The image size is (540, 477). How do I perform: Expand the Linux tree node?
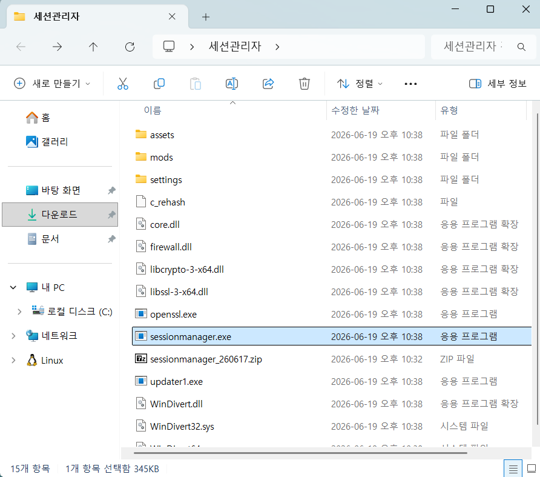click(13, 361)
